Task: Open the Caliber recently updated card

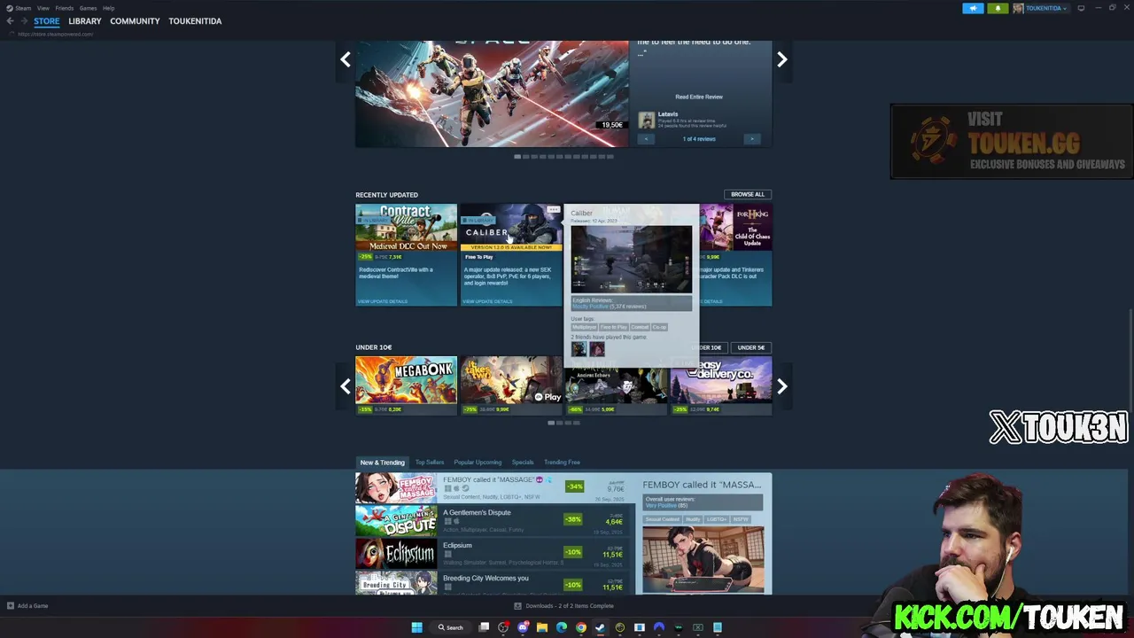Action: pyautogui.click(x=510, y=255)
